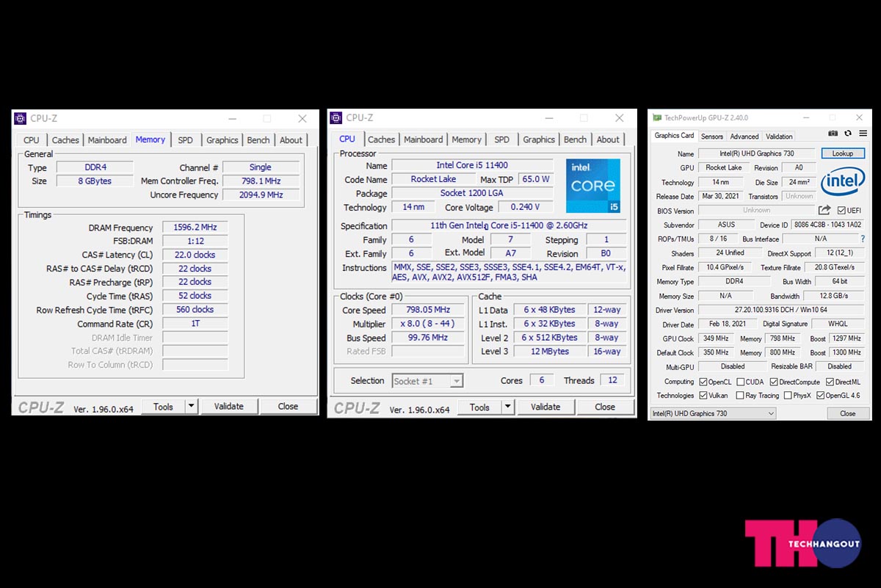Click the Device ID field '8086 4C8B - 1043 1A02'
Viewport: 881px width, 588px height.
(x=827, y=225)
